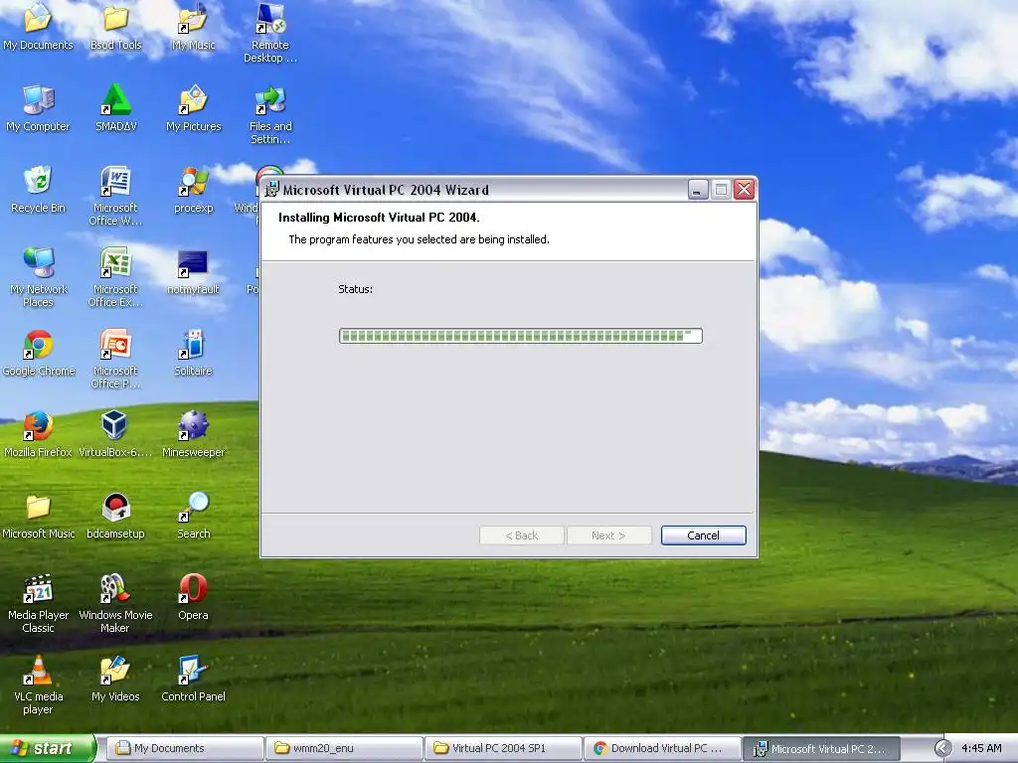1018x763 pixels.
Task: Click the 'Status:' label in the wizard
Action: coord(355,289)
